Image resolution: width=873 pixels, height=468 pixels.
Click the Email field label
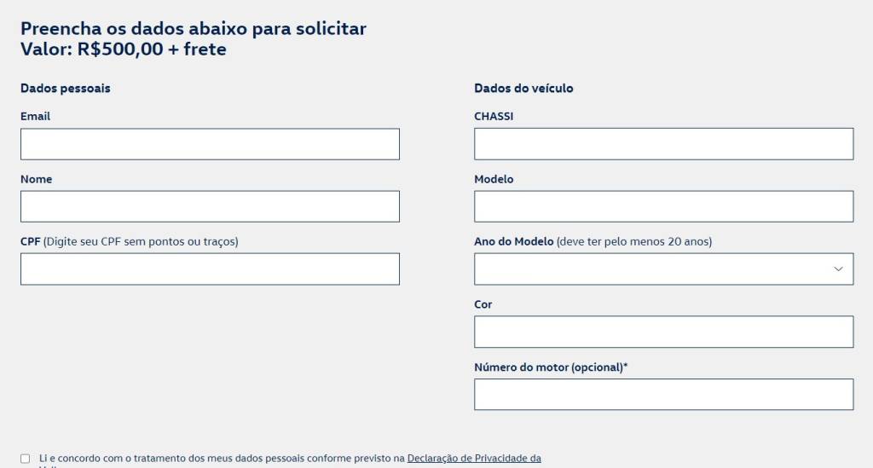35,116
